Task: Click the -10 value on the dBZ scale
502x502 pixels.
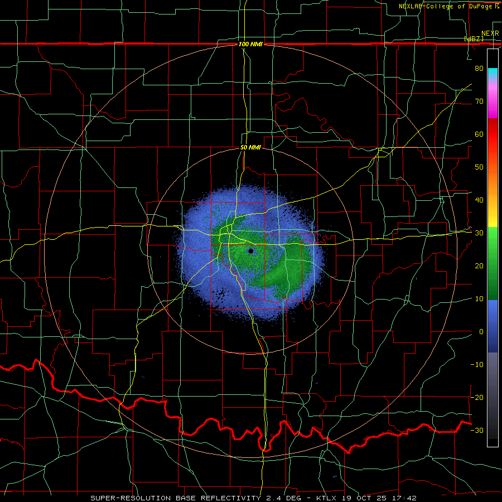Action: [477, 365]
